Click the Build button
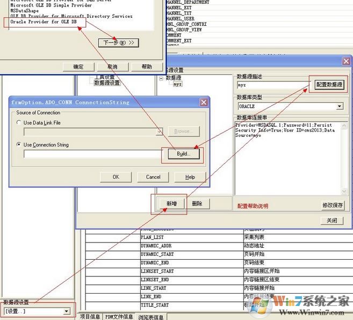This screenshot has width=353, height=320. pyautogui.click(x=183, y=154)
